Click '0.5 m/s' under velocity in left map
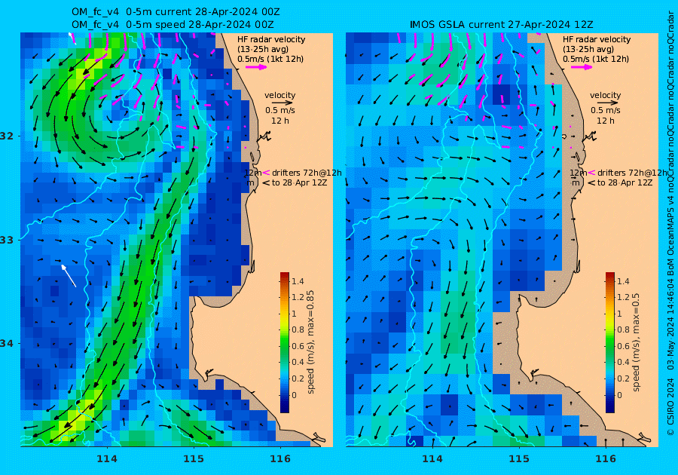Screen dimensions: 678x475 click(x=279, y=110)
